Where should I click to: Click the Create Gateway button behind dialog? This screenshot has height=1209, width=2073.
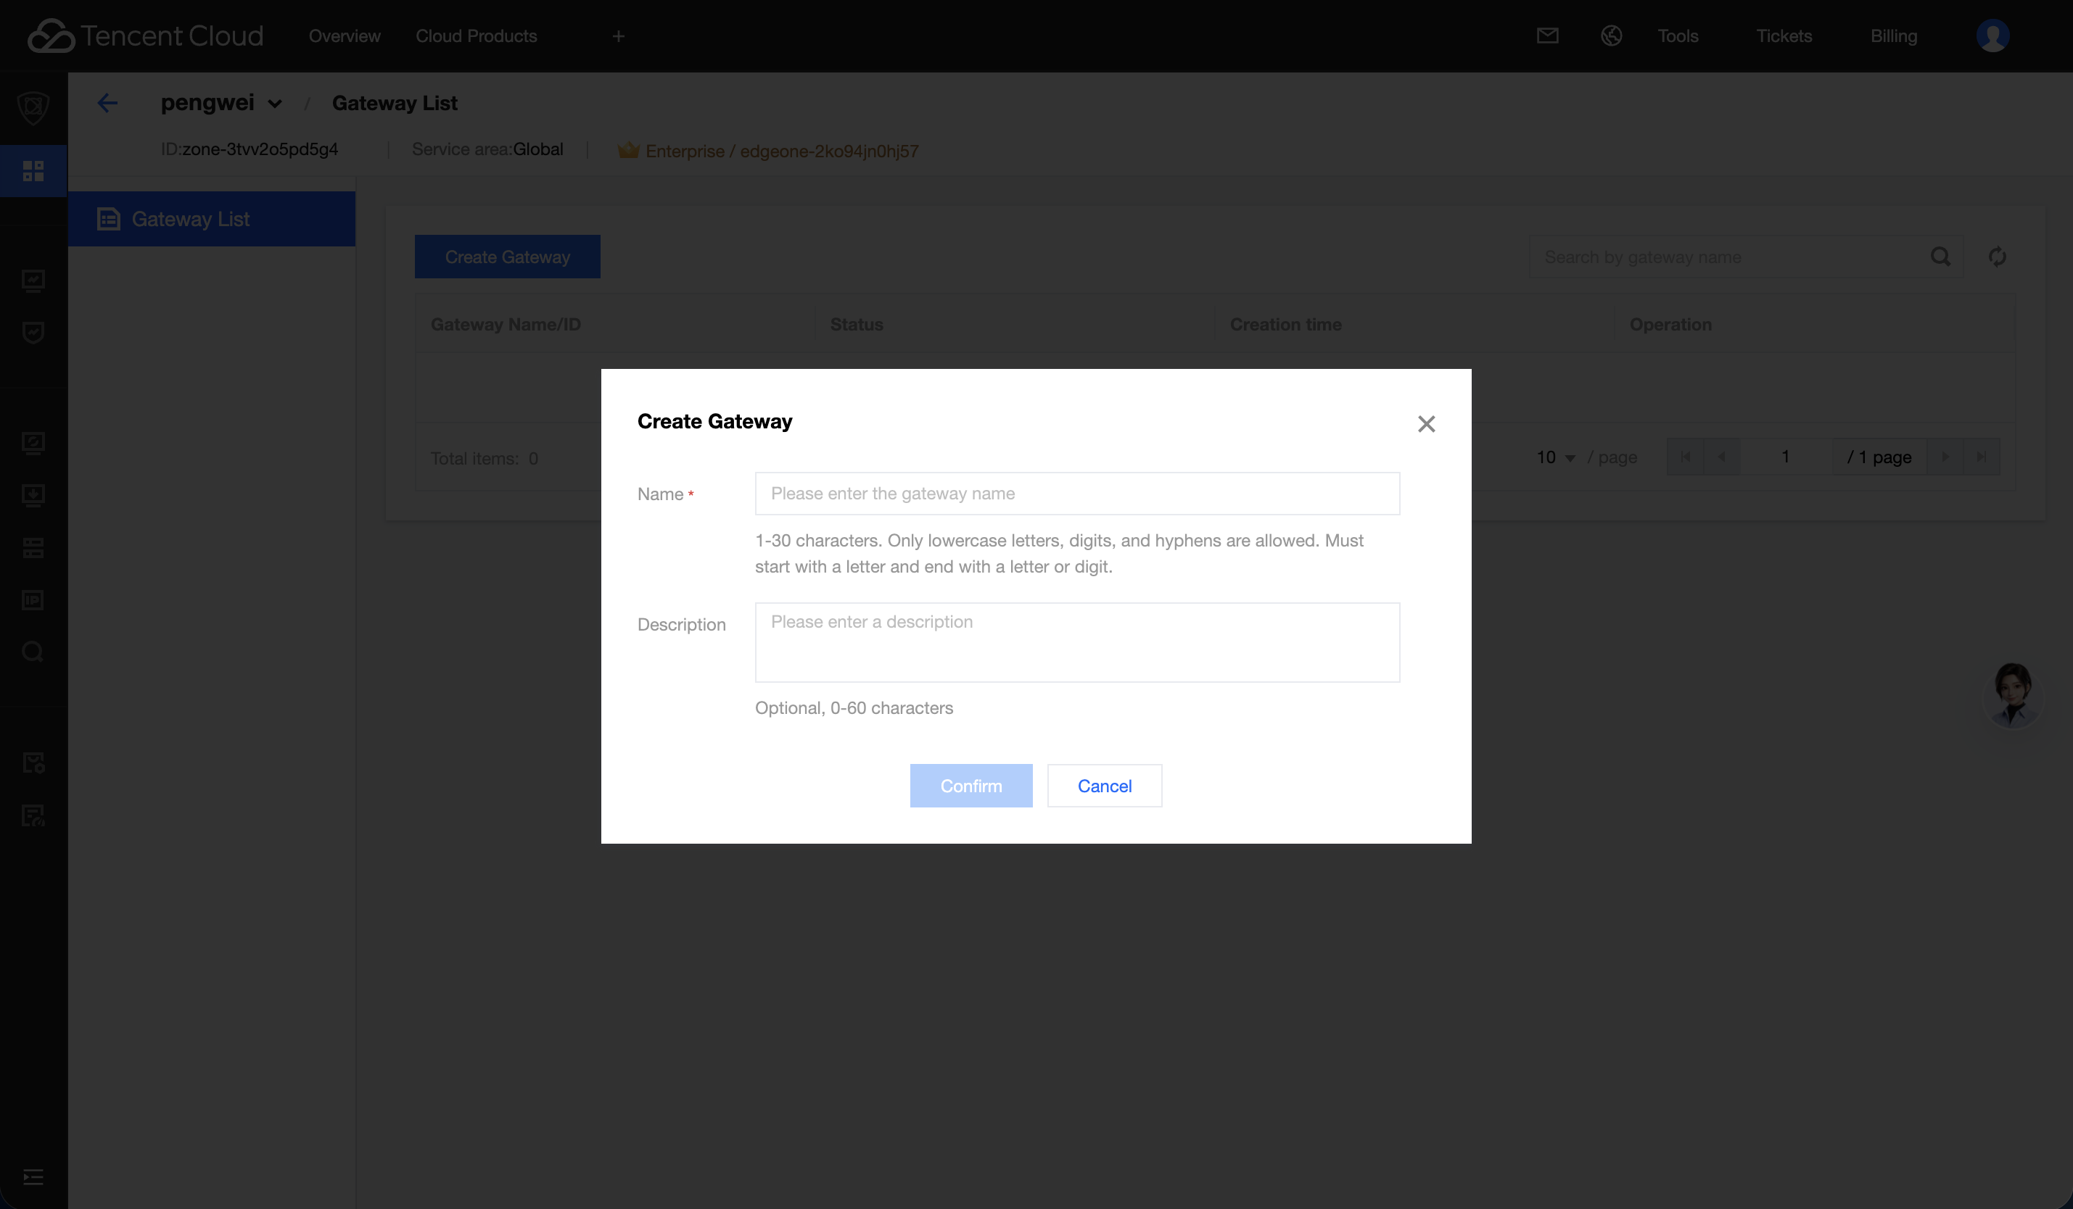tap(507, 257)
